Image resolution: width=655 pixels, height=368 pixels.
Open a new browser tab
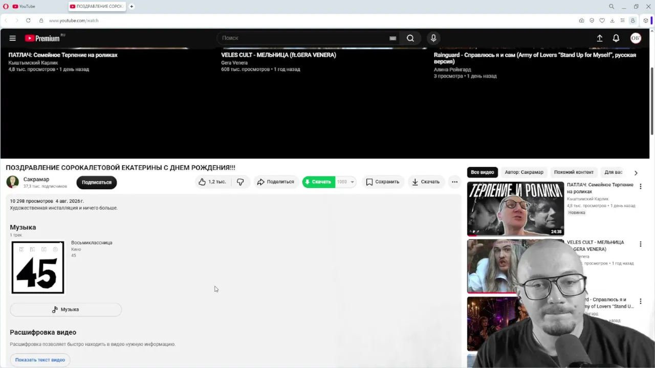(x=132, y=6)
